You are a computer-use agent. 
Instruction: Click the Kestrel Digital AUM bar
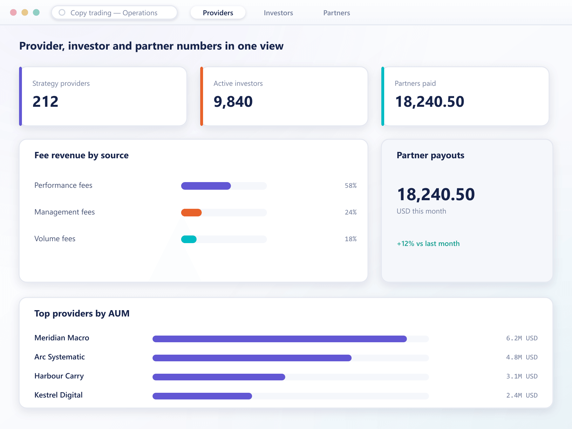coord(290,396)
